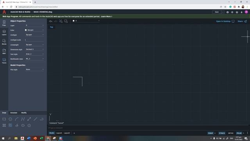Open the Linetype property dropdown
This screenshot has width=250, height=141.
click(34, 35)
